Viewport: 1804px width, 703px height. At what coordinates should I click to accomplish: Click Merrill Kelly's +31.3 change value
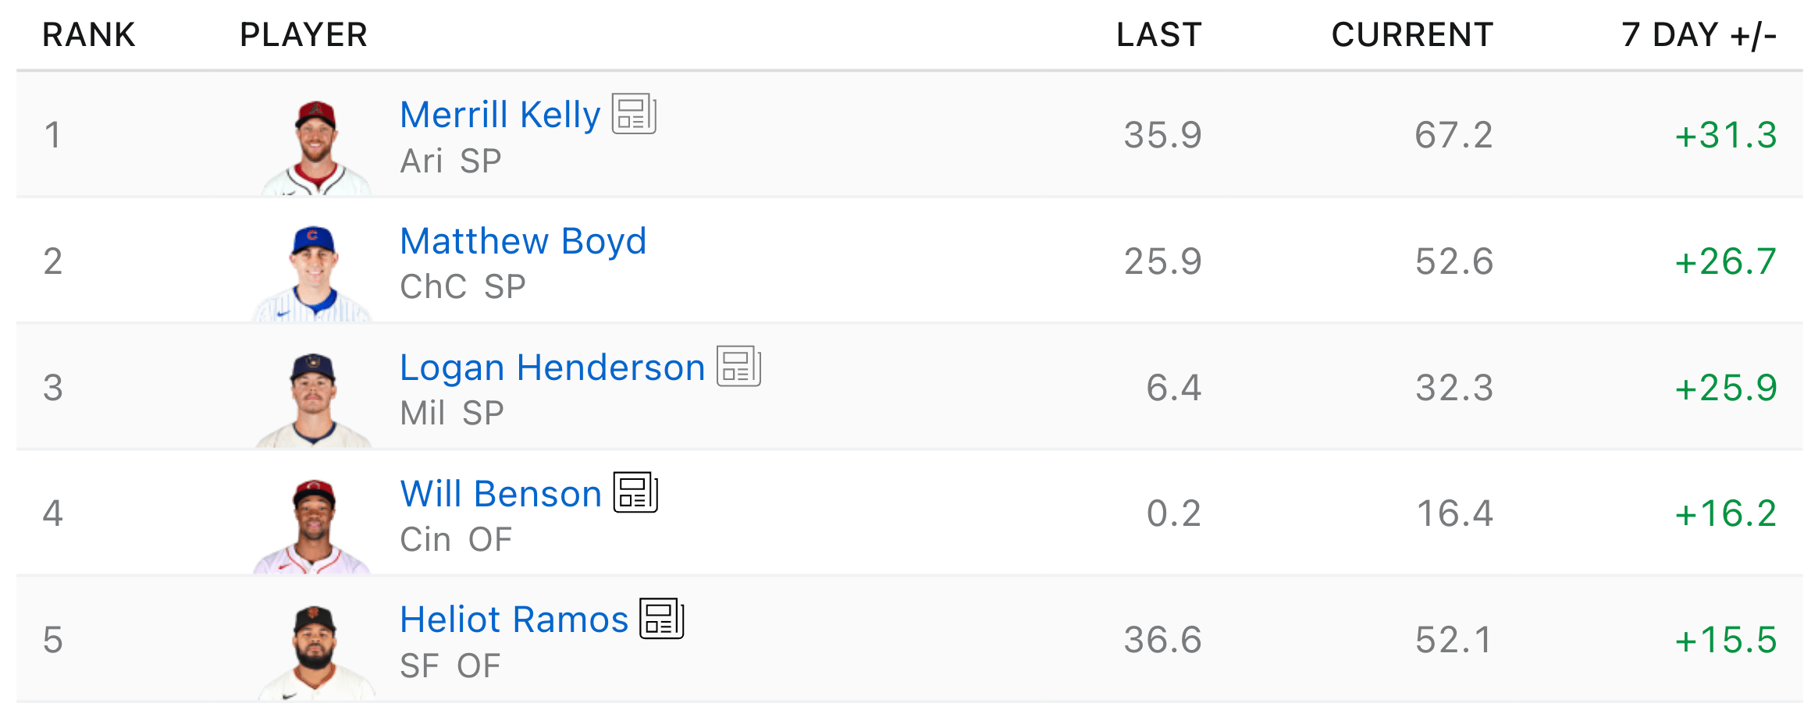click(x=1726, y=135)
